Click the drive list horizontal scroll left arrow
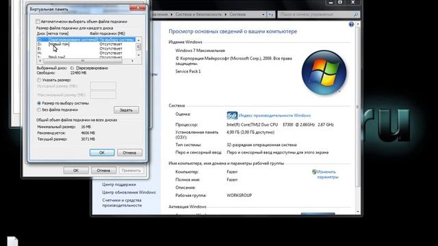Image resolution: width=438 pixels, height=246 pixels. click(x=40, y=61)
